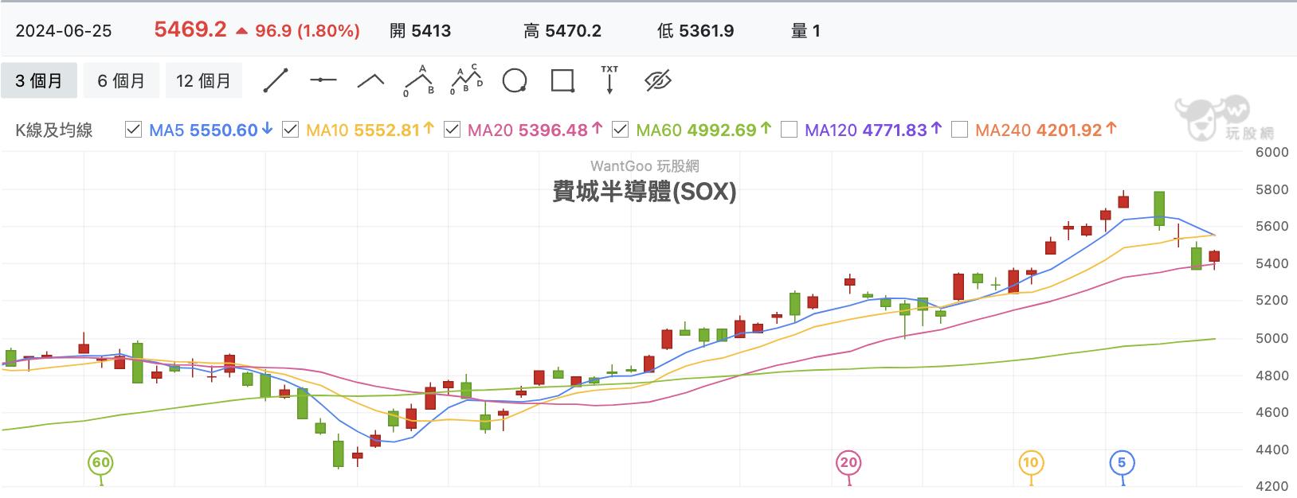Click the MA10 5552.81 value label

click(370, 130)
